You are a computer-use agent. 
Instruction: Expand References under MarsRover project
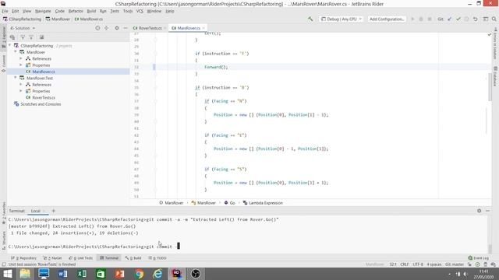21,59
